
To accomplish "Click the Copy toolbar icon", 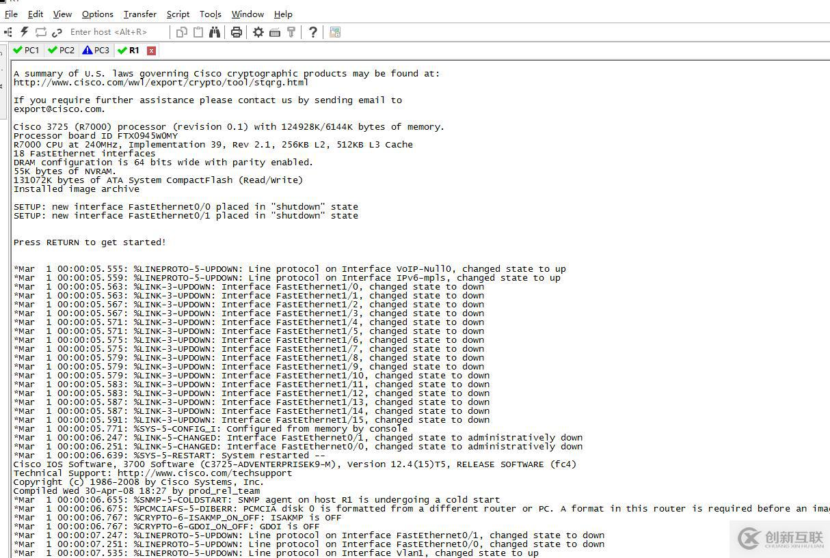I will [182, 32].
